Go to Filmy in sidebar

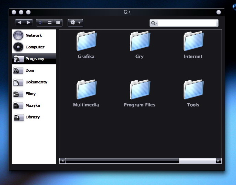(30, 94)
